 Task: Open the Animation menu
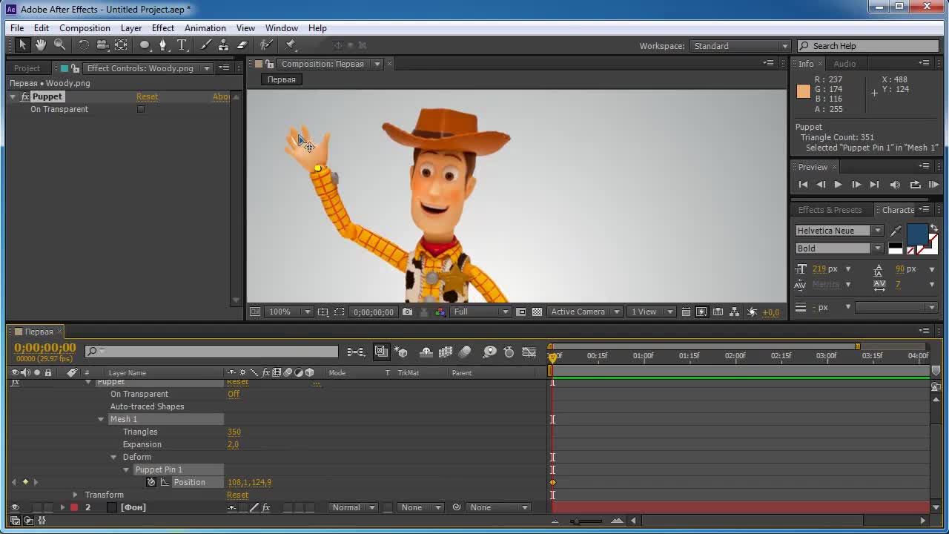[205, 28]
